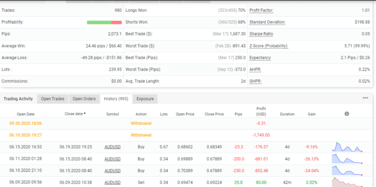Click the Sell action in 06.09.2020 row
The width and height of the screenshot is (376, 187).
pyautogui.click(x=141, y=183)
